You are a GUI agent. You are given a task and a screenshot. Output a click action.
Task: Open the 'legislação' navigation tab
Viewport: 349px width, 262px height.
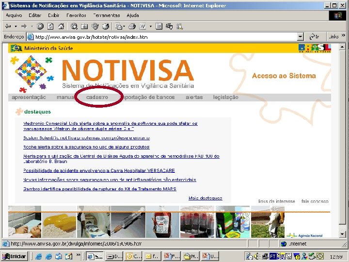pyautogui.click(x=226, y=97)
